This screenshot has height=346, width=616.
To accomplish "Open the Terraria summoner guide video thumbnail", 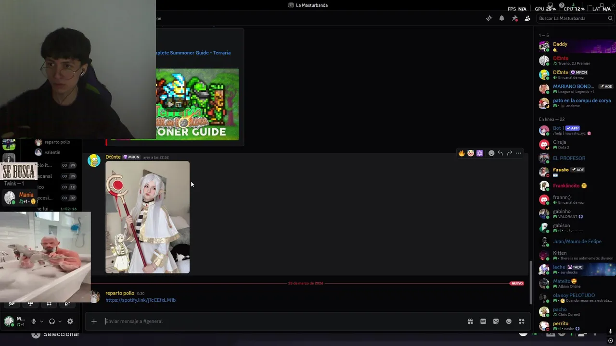I will (x=196, y=104).
